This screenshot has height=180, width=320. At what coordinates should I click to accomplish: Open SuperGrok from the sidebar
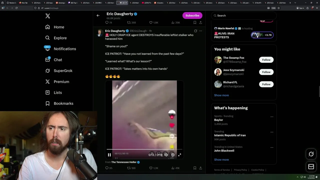pos(59,71)
